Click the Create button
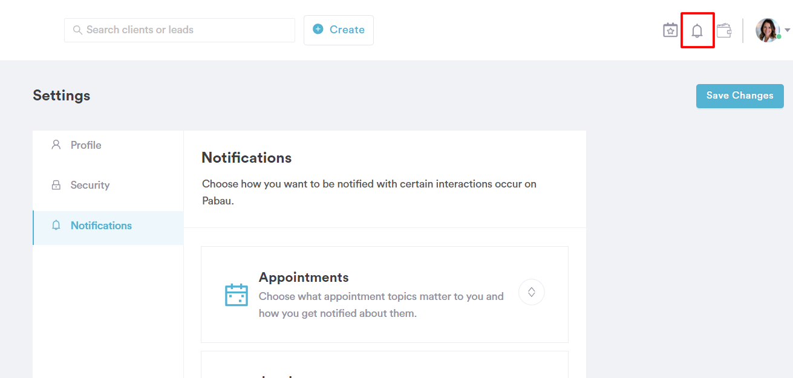 click(x=339, y=30)
